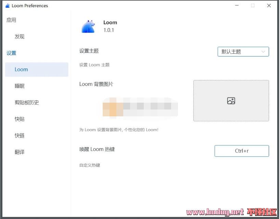Close the Loom Preferences window

(x=269, y=6)
